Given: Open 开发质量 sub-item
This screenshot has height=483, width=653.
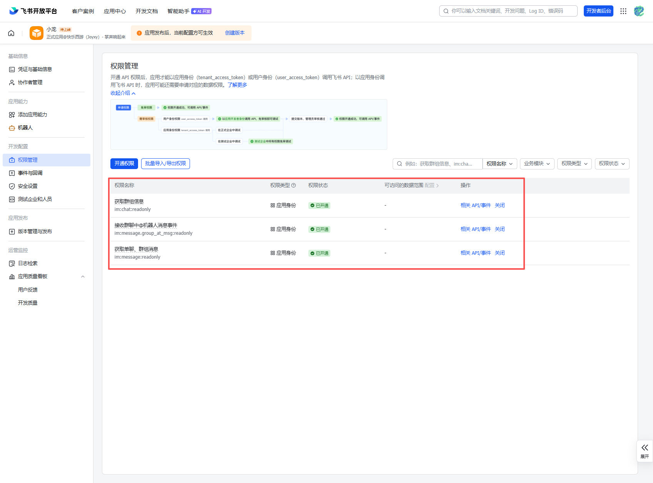Looking at the screenshot, I should pyautogui.click(x=28, y=303).
